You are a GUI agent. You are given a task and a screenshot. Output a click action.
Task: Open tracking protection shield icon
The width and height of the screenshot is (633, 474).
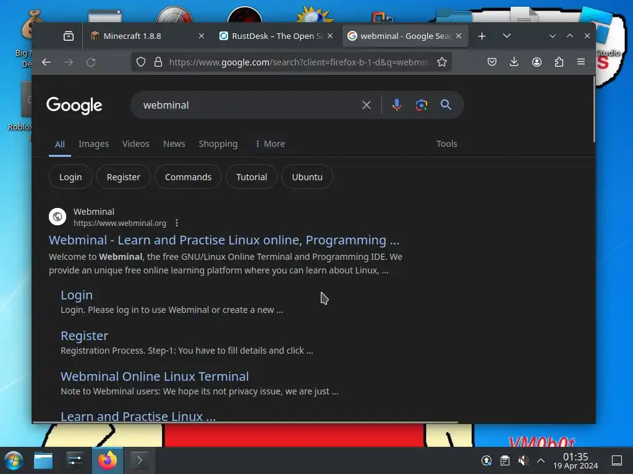click(140, 62)
